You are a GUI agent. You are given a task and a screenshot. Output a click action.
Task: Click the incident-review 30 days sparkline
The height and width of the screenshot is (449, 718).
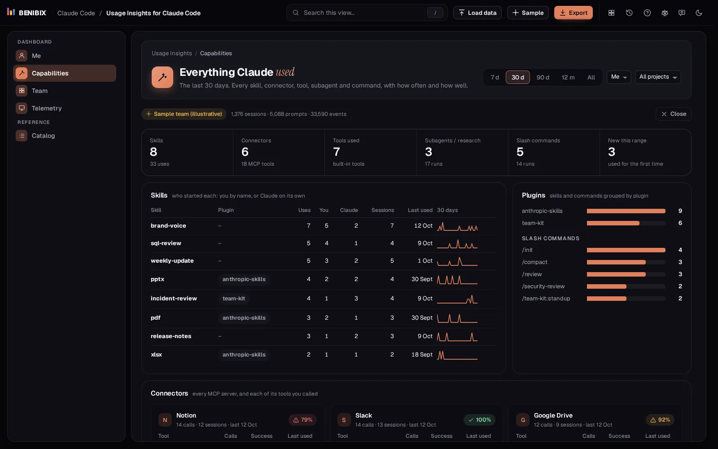tap(457, 299)
